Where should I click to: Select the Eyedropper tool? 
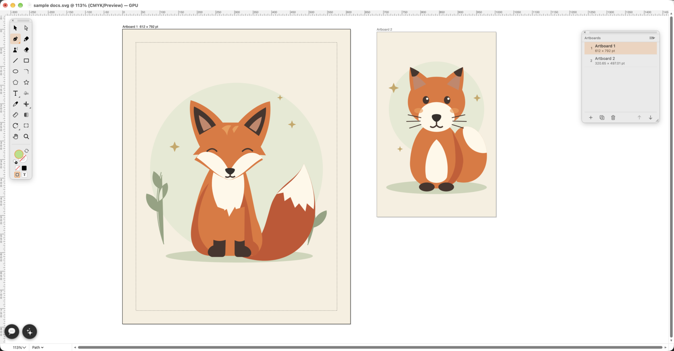(16, 104)
